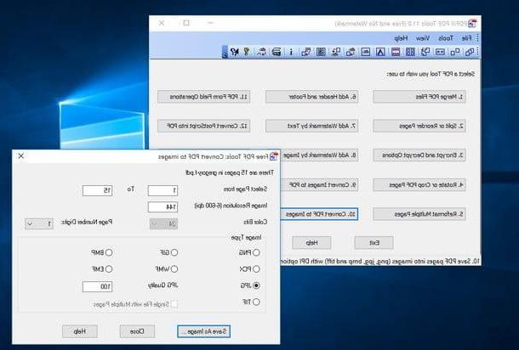Click 11. PDF Form Field Operations button
Viewport: 519px width, 350px height.
pyautogui.click(x=204, y=97)
